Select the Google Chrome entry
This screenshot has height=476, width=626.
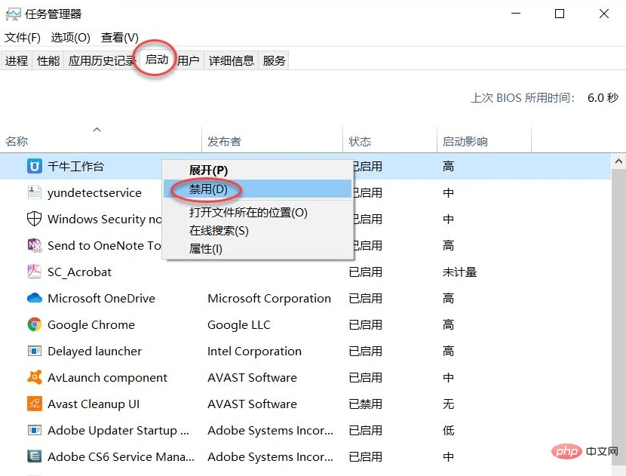click(91, 324)
